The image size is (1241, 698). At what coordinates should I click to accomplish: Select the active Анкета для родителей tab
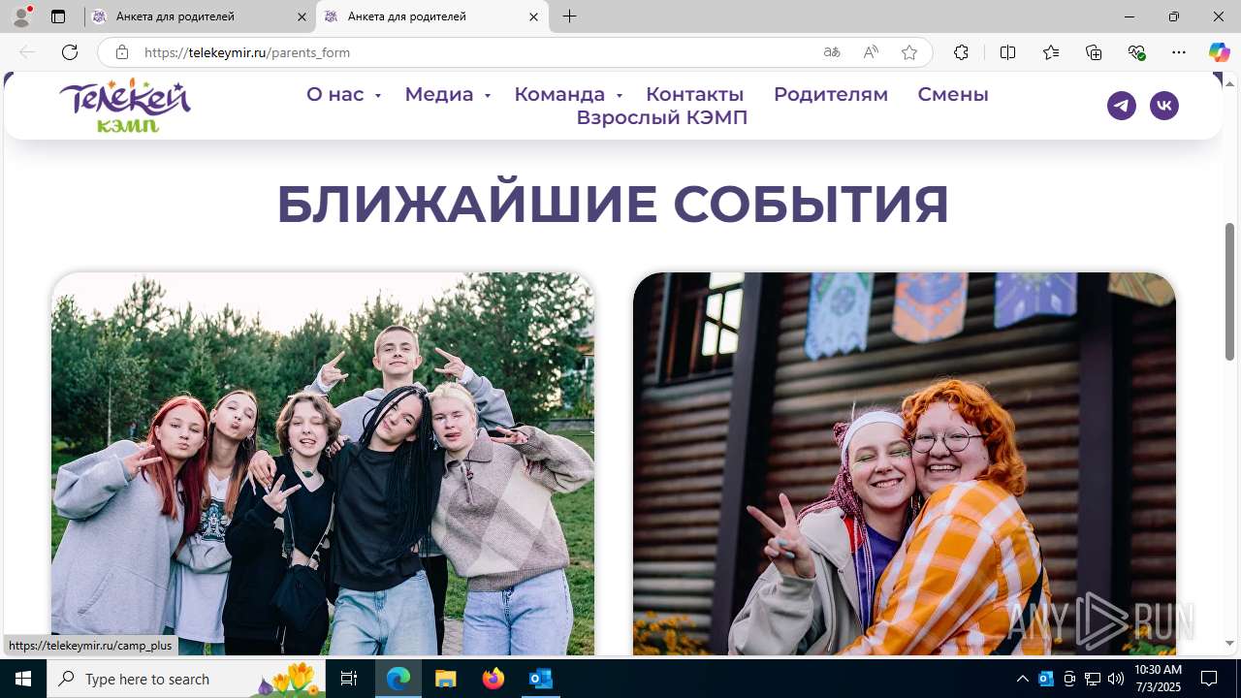[432, 16]
